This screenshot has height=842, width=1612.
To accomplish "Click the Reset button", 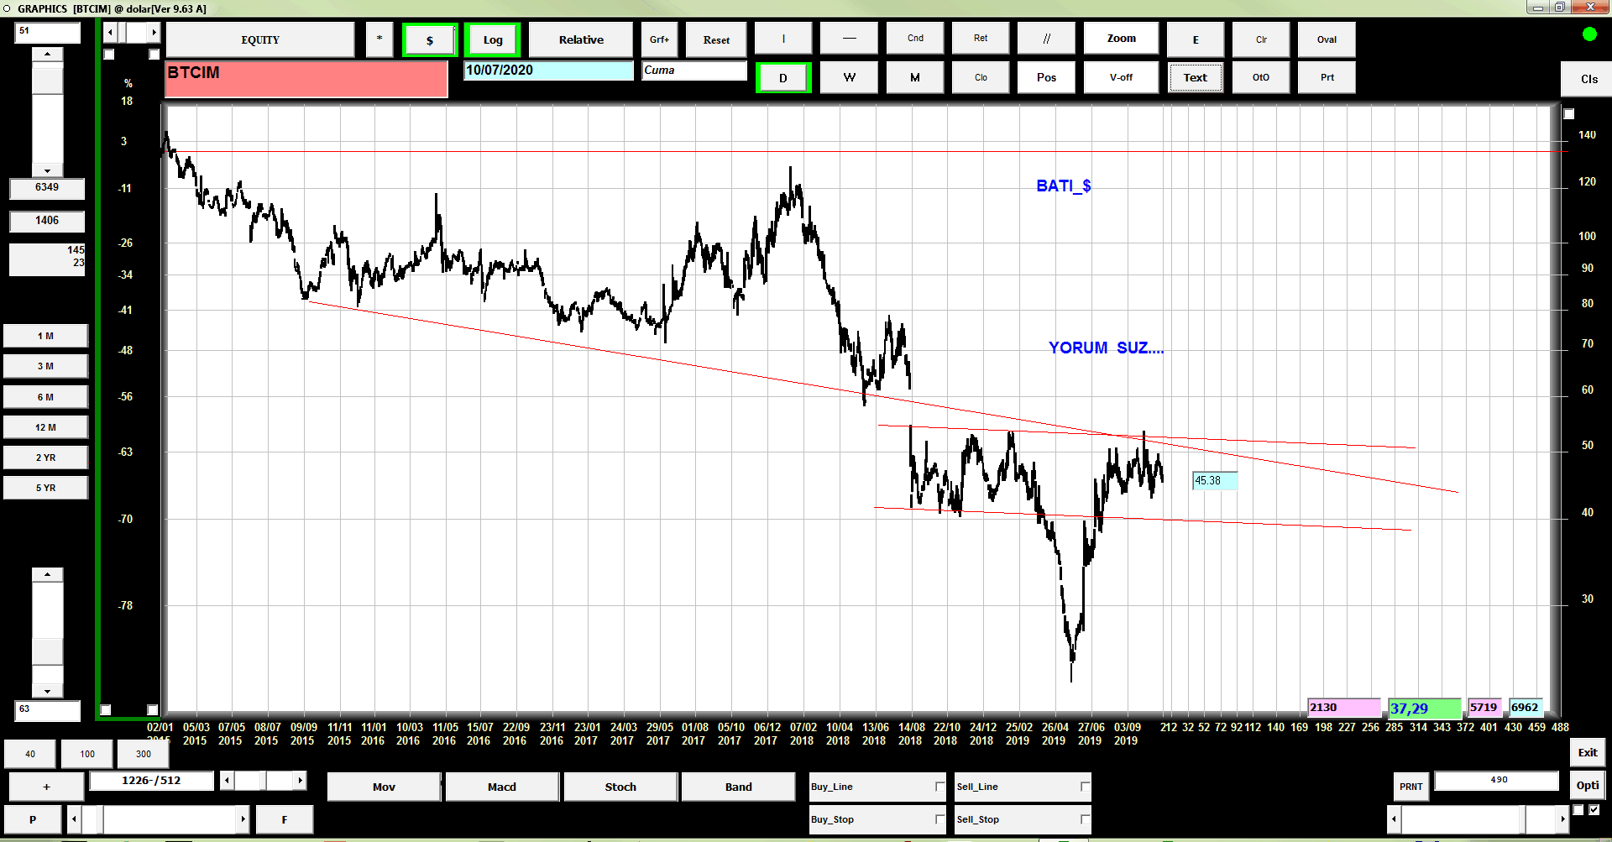I will [716, 39].
